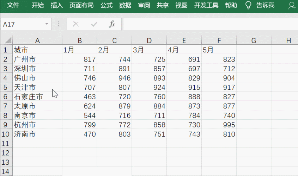The width and height of the screenshot is (298, 176).
Task: Select column E header
Action: pos(184,40)
